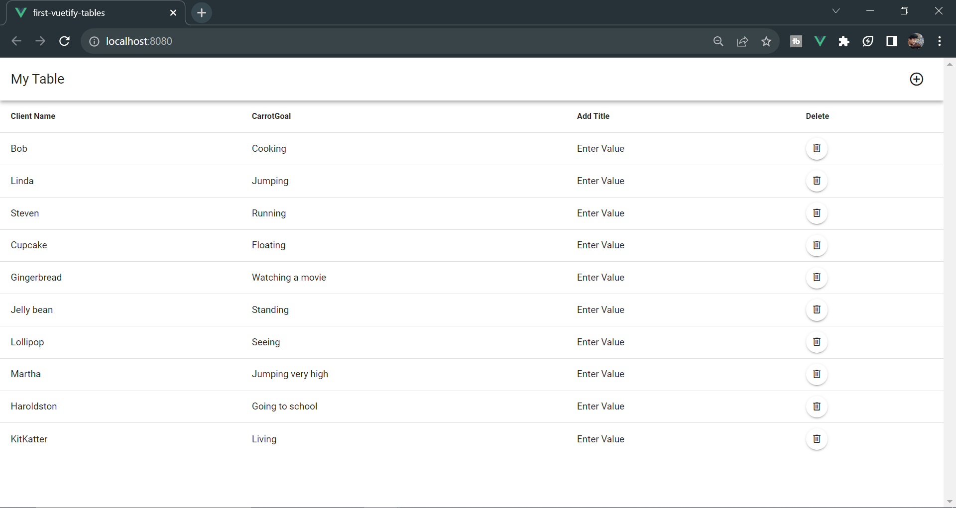Share the page via the share icon
The height and width of the screenshot is (508, 956).
742,41
